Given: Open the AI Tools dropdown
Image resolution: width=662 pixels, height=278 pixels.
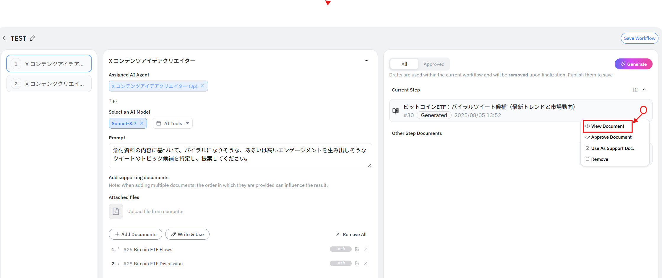Looking at the screenshot, I should (173, 123).
